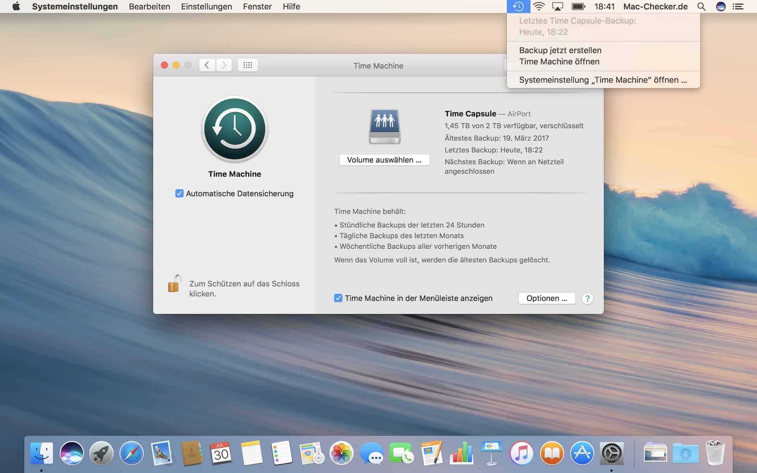Launch Siri from the menu bar
The height and width of the screenshot is (473, 757).
point(721,6)
